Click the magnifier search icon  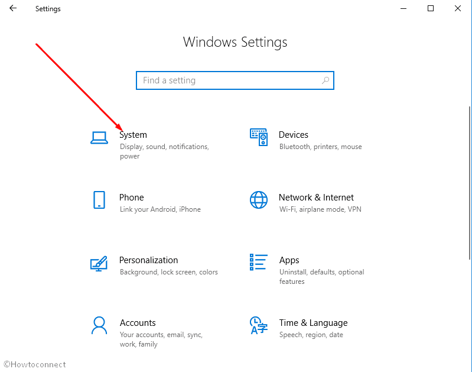coord(325,80)
